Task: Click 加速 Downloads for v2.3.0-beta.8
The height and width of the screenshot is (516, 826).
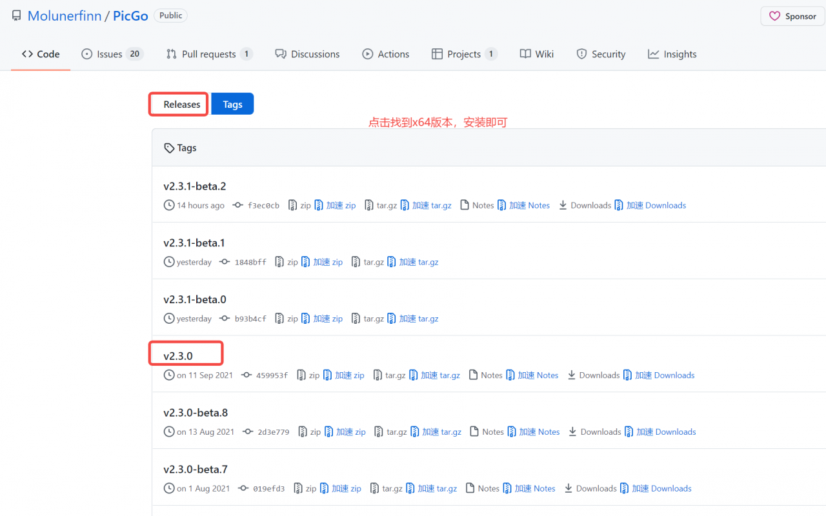Action: (x=660, y=432)
